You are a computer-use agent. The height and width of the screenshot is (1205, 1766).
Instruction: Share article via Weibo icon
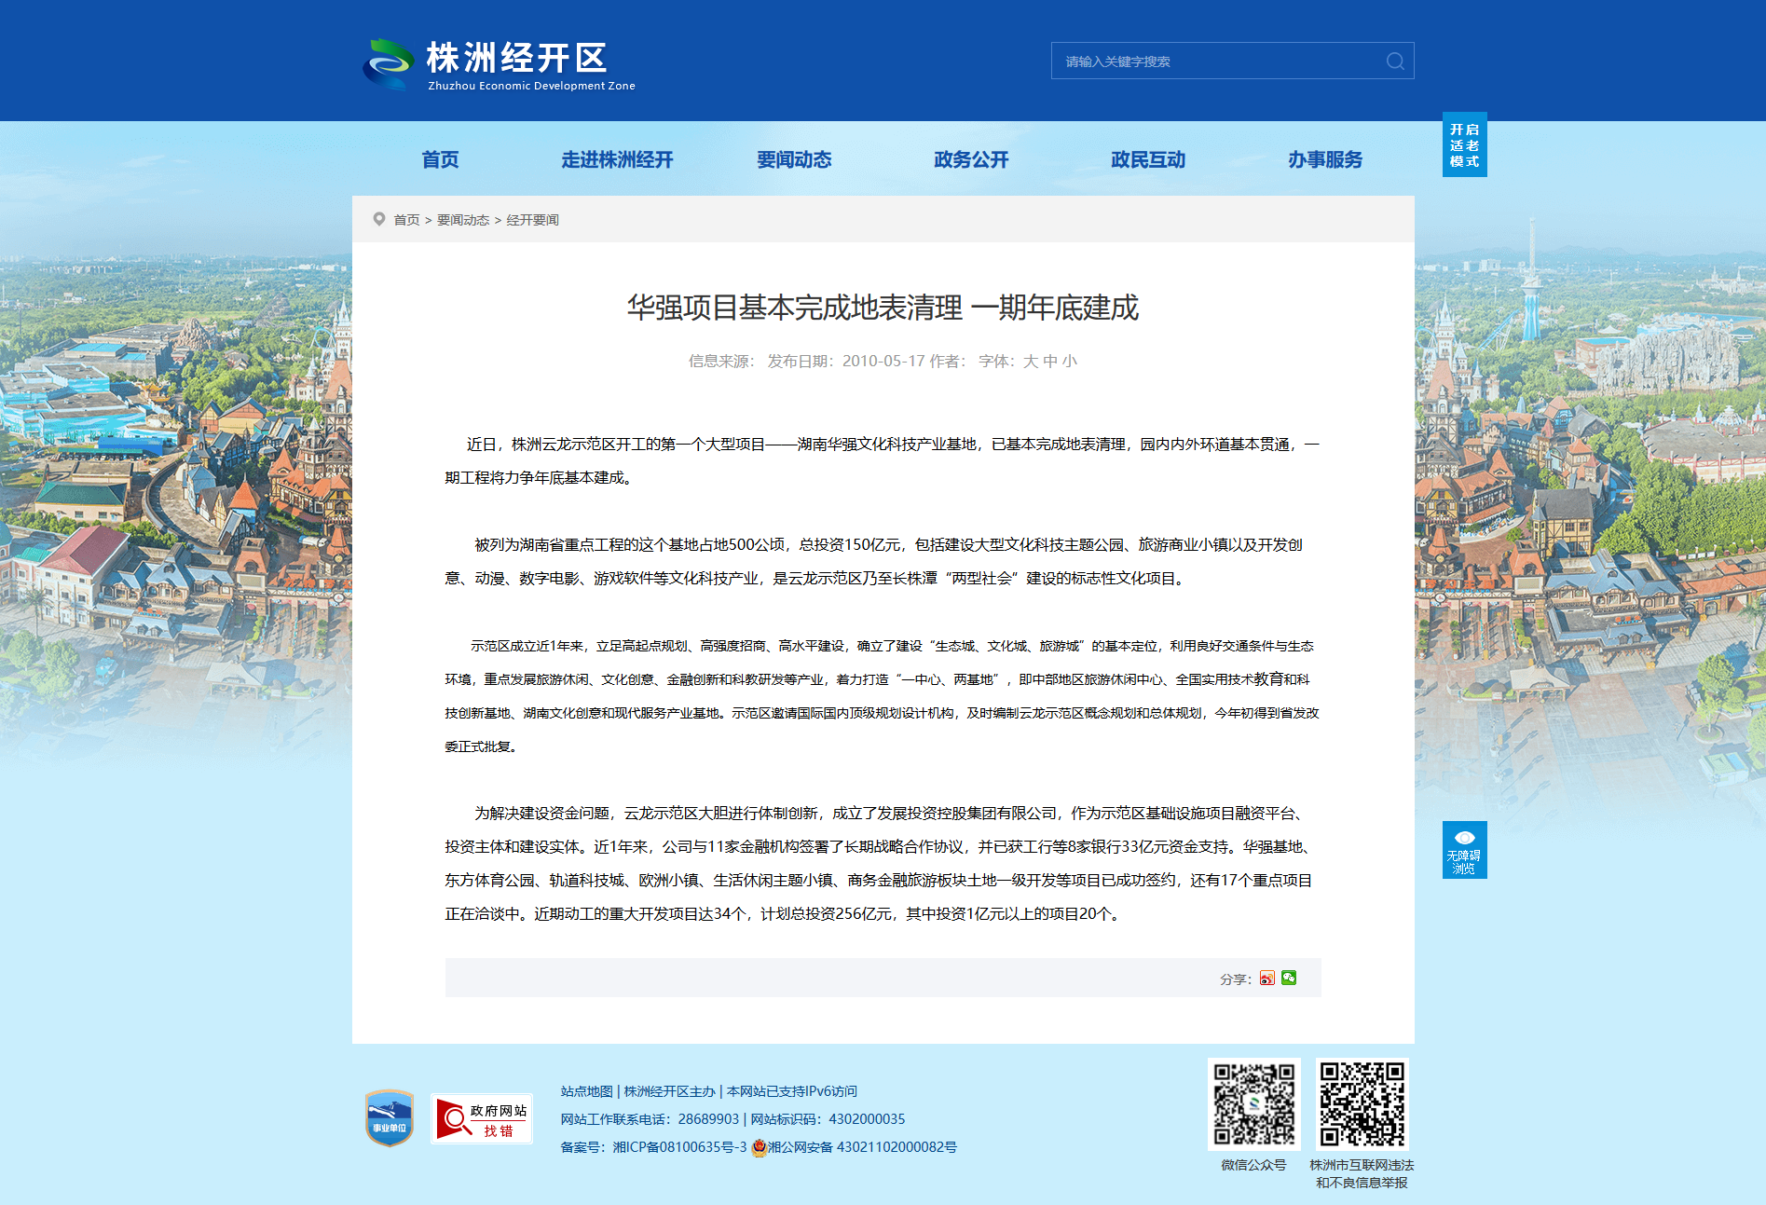(1266, 978)
